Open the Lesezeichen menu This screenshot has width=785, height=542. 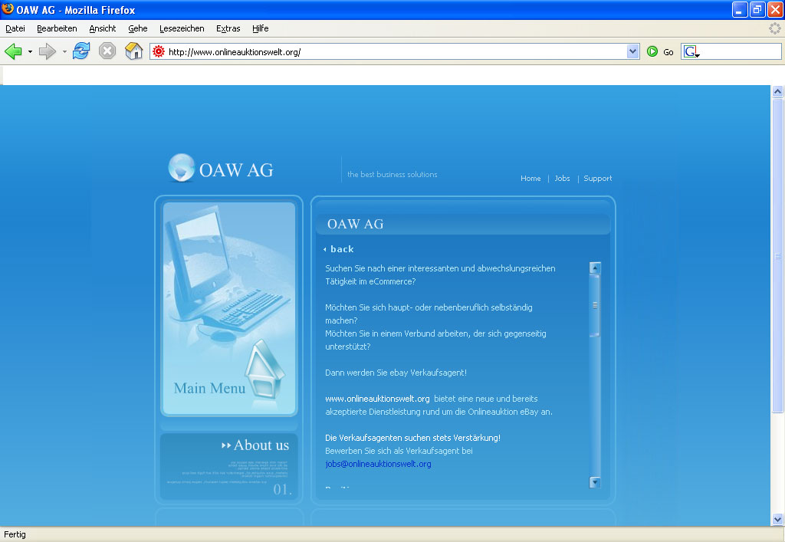tap(182, 28)
